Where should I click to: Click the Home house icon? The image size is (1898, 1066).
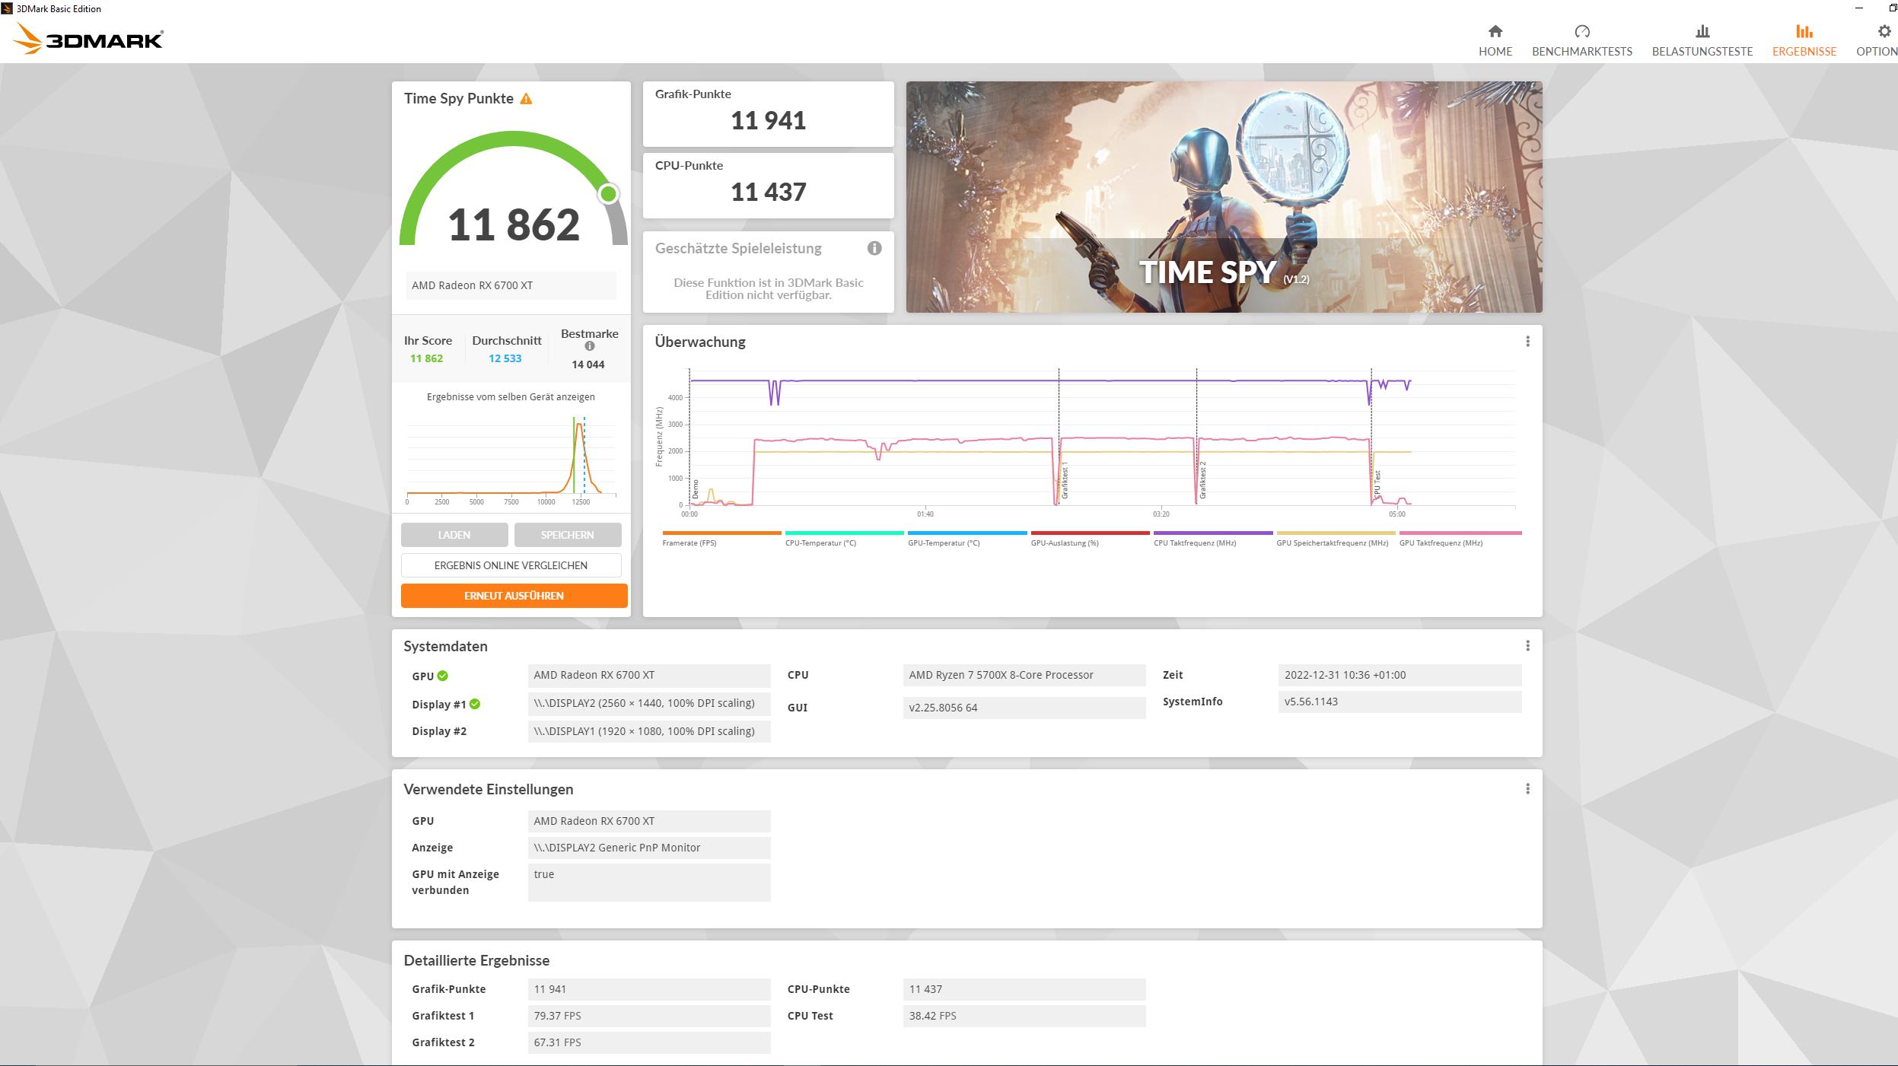click(x=1495, y=32)
